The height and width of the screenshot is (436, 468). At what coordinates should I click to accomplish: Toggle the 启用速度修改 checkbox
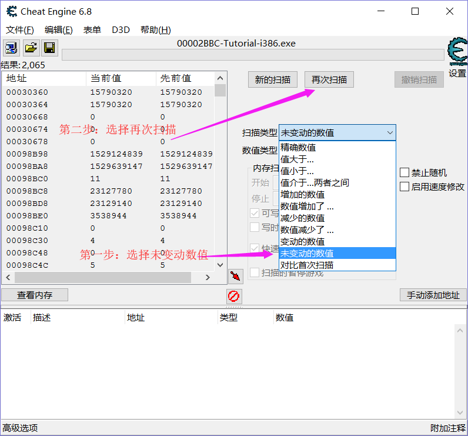405,187
